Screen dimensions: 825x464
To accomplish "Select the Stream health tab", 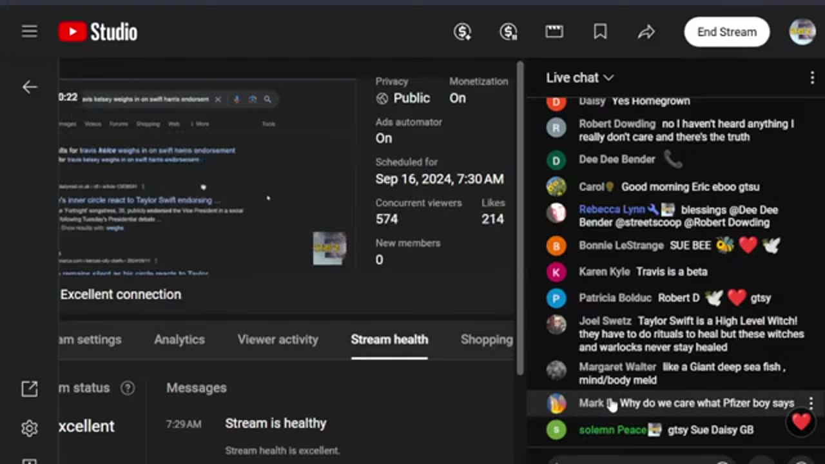I will [x=389, y=340].
